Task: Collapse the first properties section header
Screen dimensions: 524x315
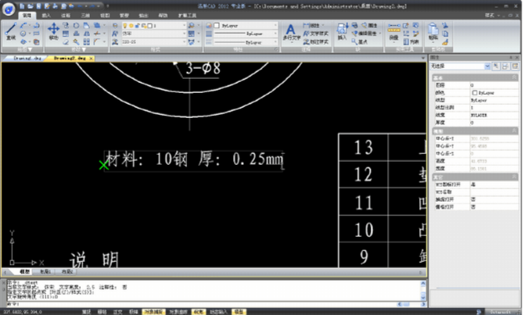Action: (x=515, y=77)
